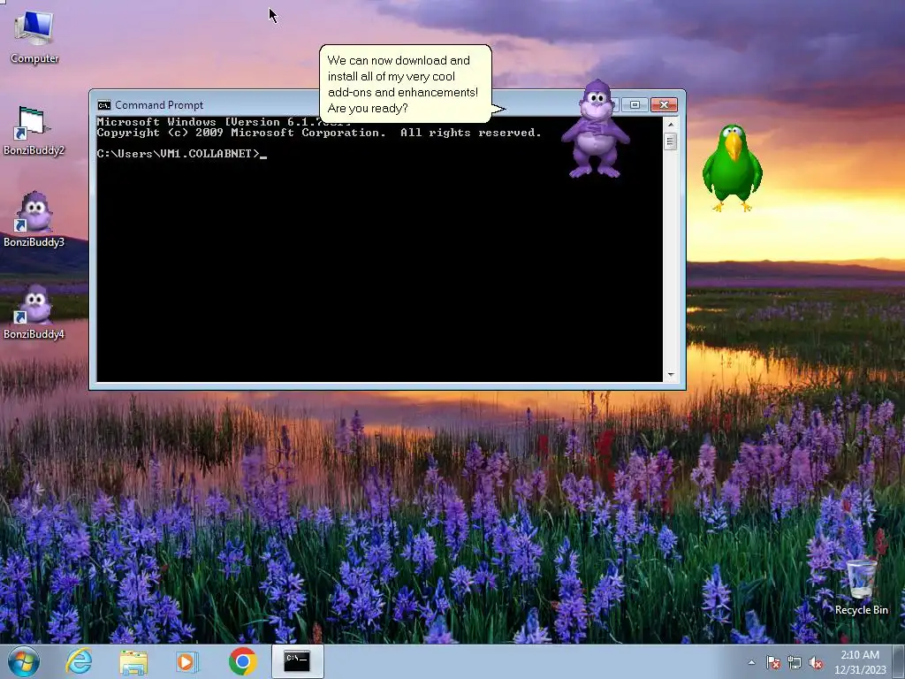The image size is (905, 679).
Task: Click the green parrot character
Action: click(x=732, y=168)
